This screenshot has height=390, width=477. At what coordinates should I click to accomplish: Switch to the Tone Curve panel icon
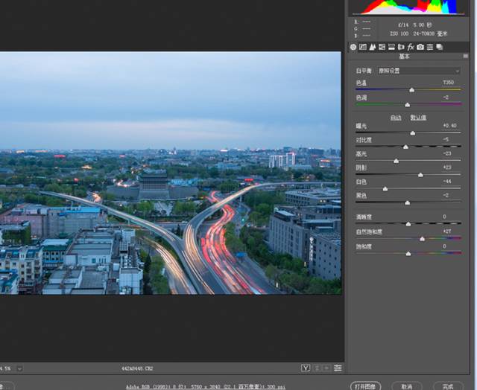[x=363, y=47]
